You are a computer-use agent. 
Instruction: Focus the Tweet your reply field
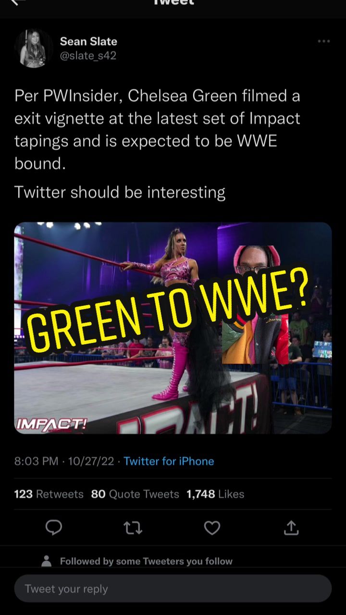pos(173,589)
